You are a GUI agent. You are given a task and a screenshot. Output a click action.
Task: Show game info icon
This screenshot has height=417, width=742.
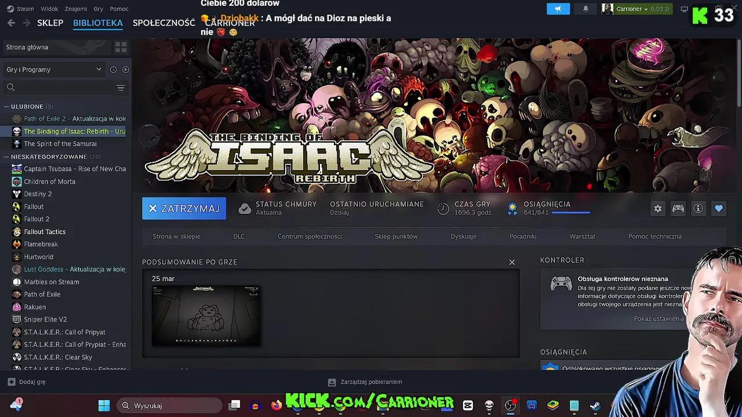click(698, 209)
